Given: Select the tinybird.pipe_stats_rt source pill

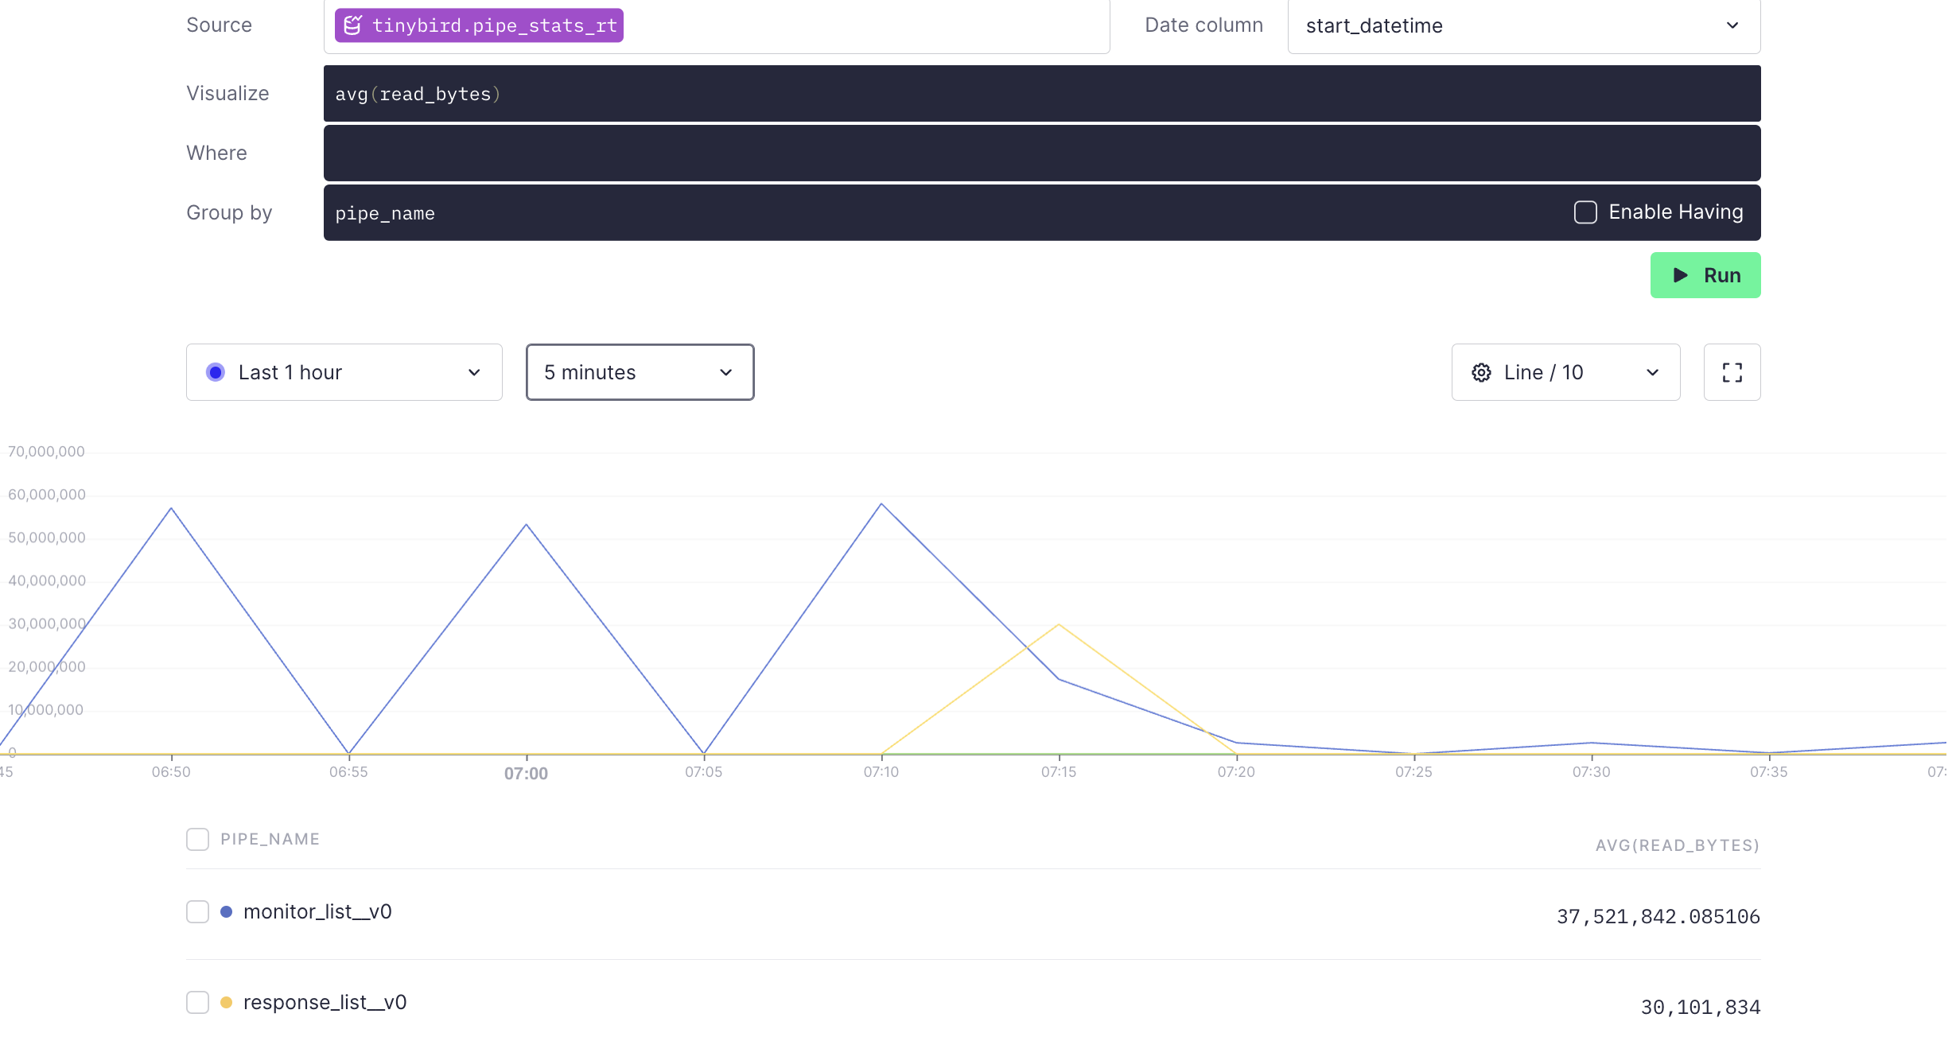Looking at the screenshot, I should point(477,25).
